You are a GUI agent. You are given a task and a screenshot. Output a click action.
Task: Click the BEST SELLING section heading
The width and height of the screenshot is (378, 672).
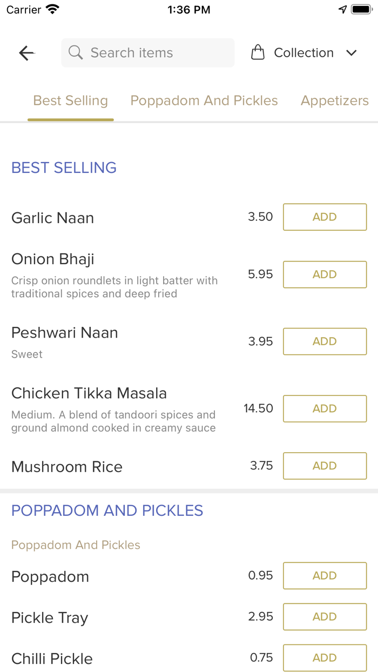coord(64,168)
